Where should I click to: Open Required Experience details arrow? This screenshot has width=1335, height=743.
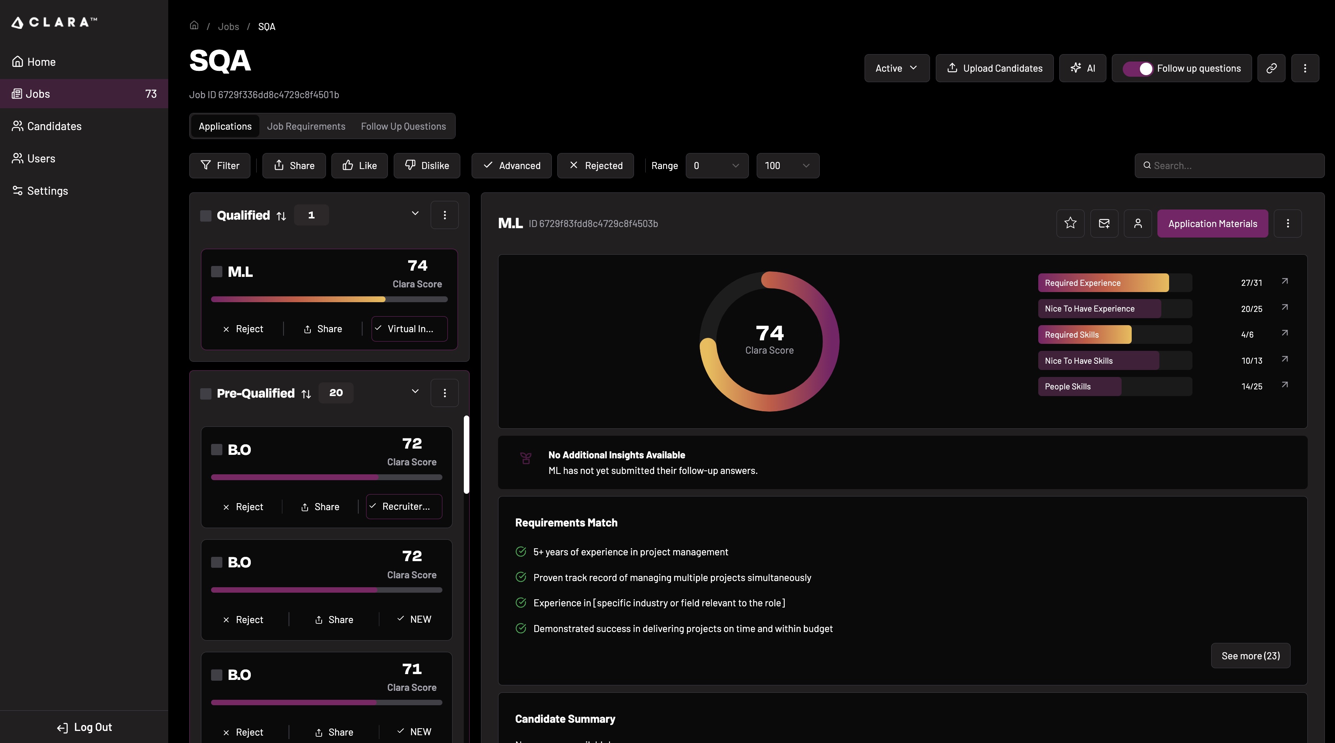[x=1285, y=281]
